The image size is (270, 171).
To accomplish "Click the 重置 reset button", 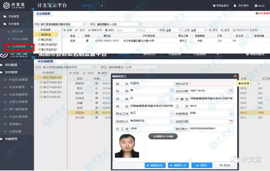I will (225, 30).
